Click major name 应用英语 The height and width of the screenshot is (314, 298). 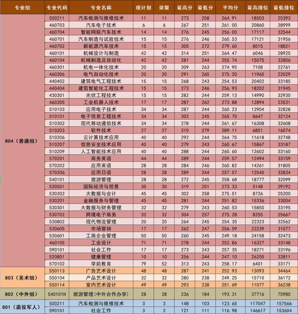101,165
